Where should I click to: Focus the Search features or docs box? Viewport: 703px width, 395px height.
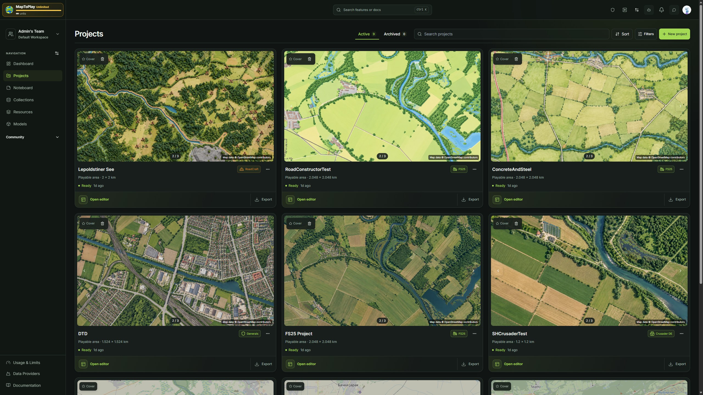point(382,10)
